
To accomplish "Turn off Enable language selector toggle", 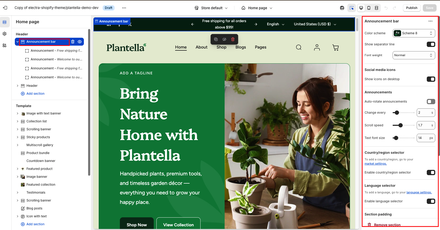I will (x=431, y=201).
